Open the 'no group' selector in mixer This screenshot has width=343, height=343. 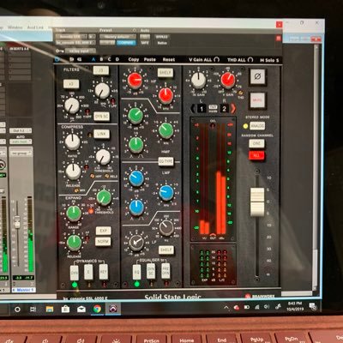point(21,153)
